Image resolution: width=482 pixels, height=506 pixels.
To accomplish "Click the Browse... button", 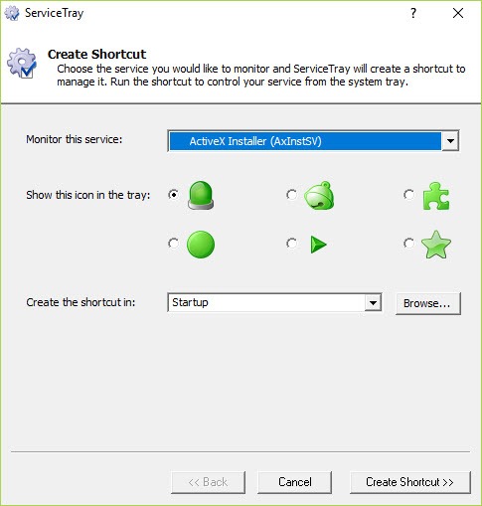I will [x=428, y=303].
